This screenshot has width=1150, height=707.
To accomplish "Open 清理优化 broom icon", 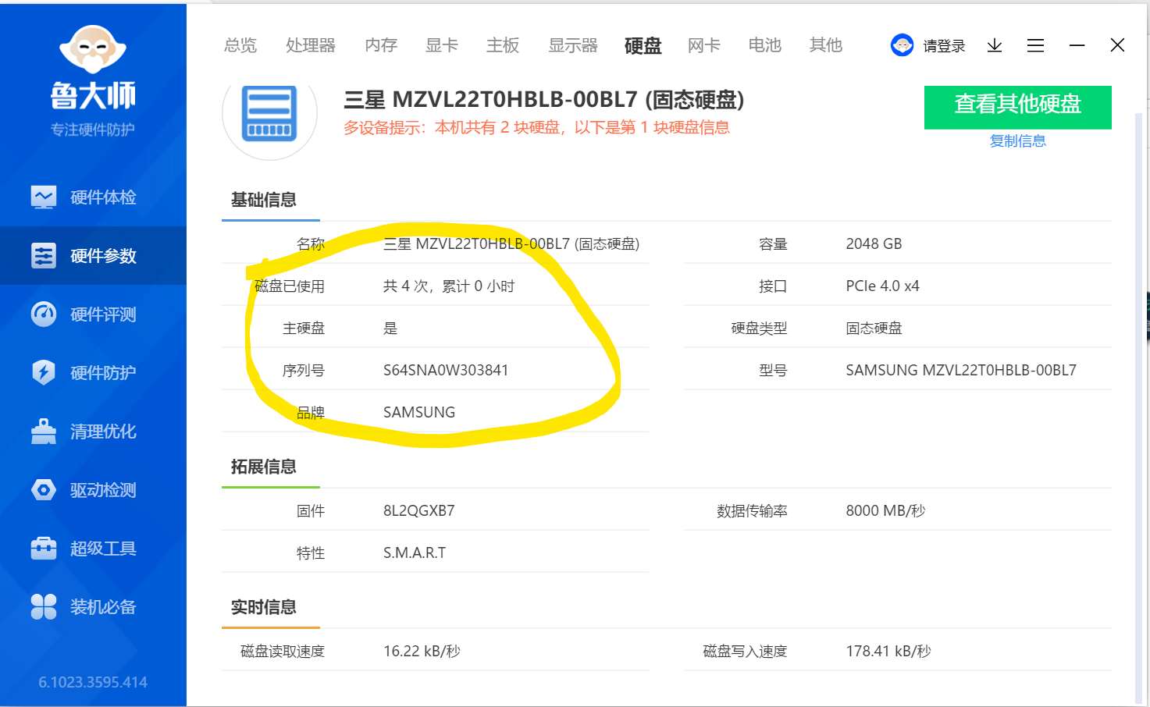I will point(44,431).
